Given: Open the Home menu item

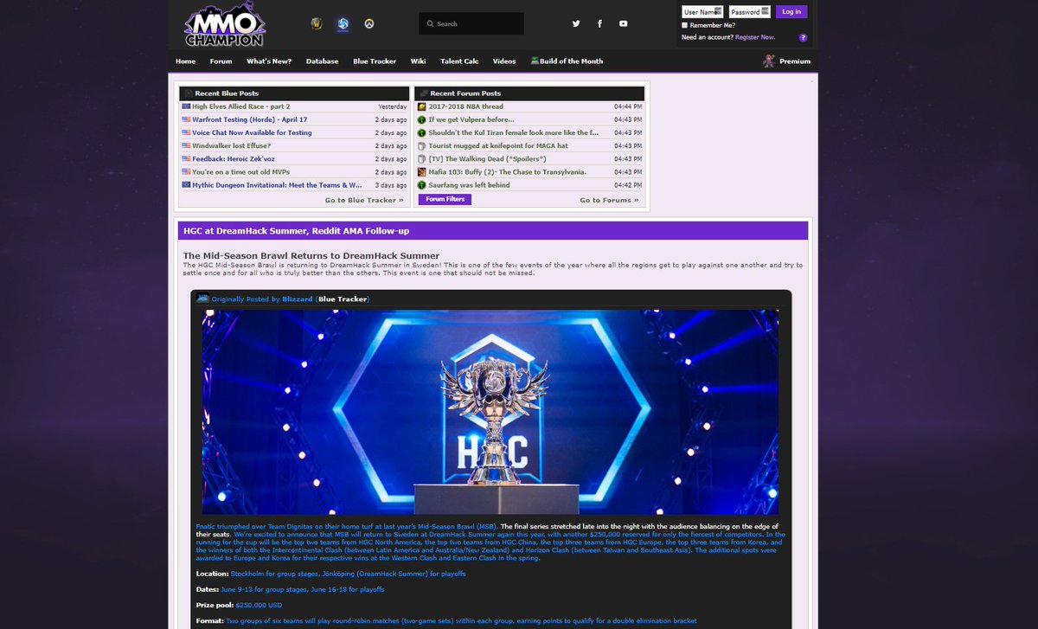Looking at the screenshot, I should tap(185, 61).
